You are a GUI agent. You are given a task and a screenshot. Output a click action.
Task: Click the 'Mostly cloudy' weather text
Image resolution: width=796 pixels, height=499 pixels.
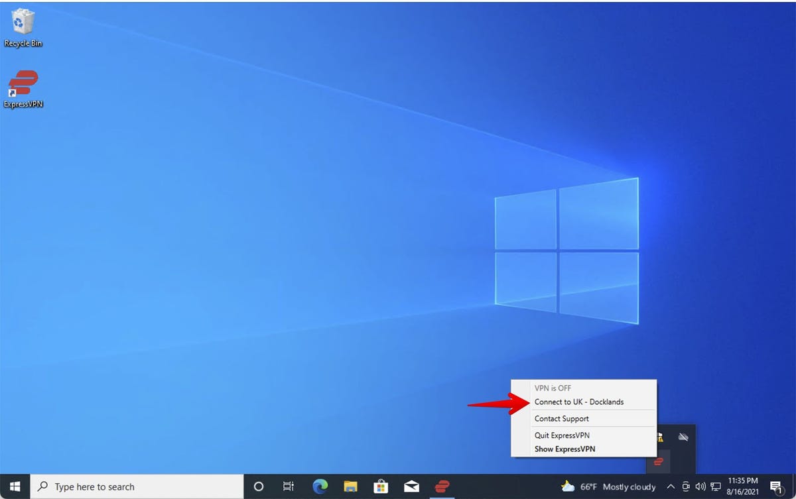pyautogui.click(x=629, y=487)
